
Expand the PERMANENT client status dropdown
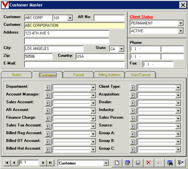pos(181,23)
